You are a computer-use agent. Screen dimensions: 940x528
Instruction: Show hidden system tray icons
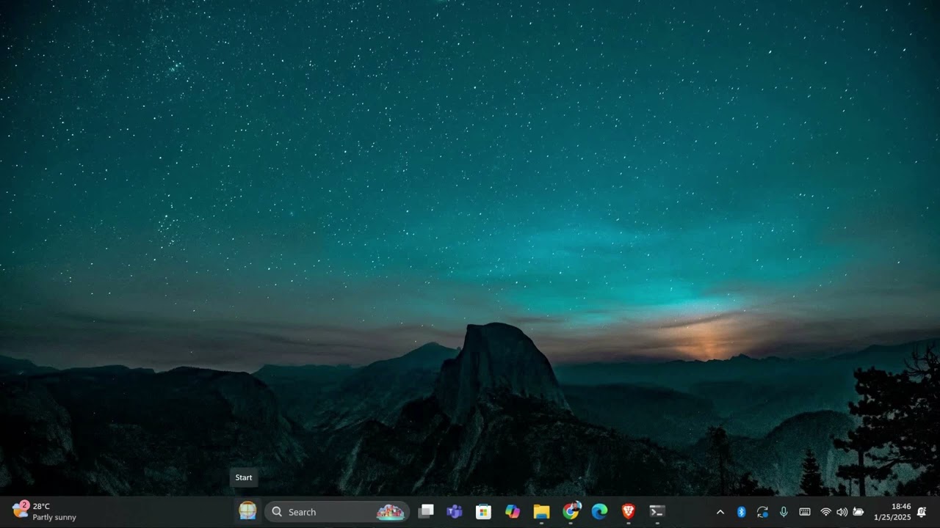click(720, 512)
